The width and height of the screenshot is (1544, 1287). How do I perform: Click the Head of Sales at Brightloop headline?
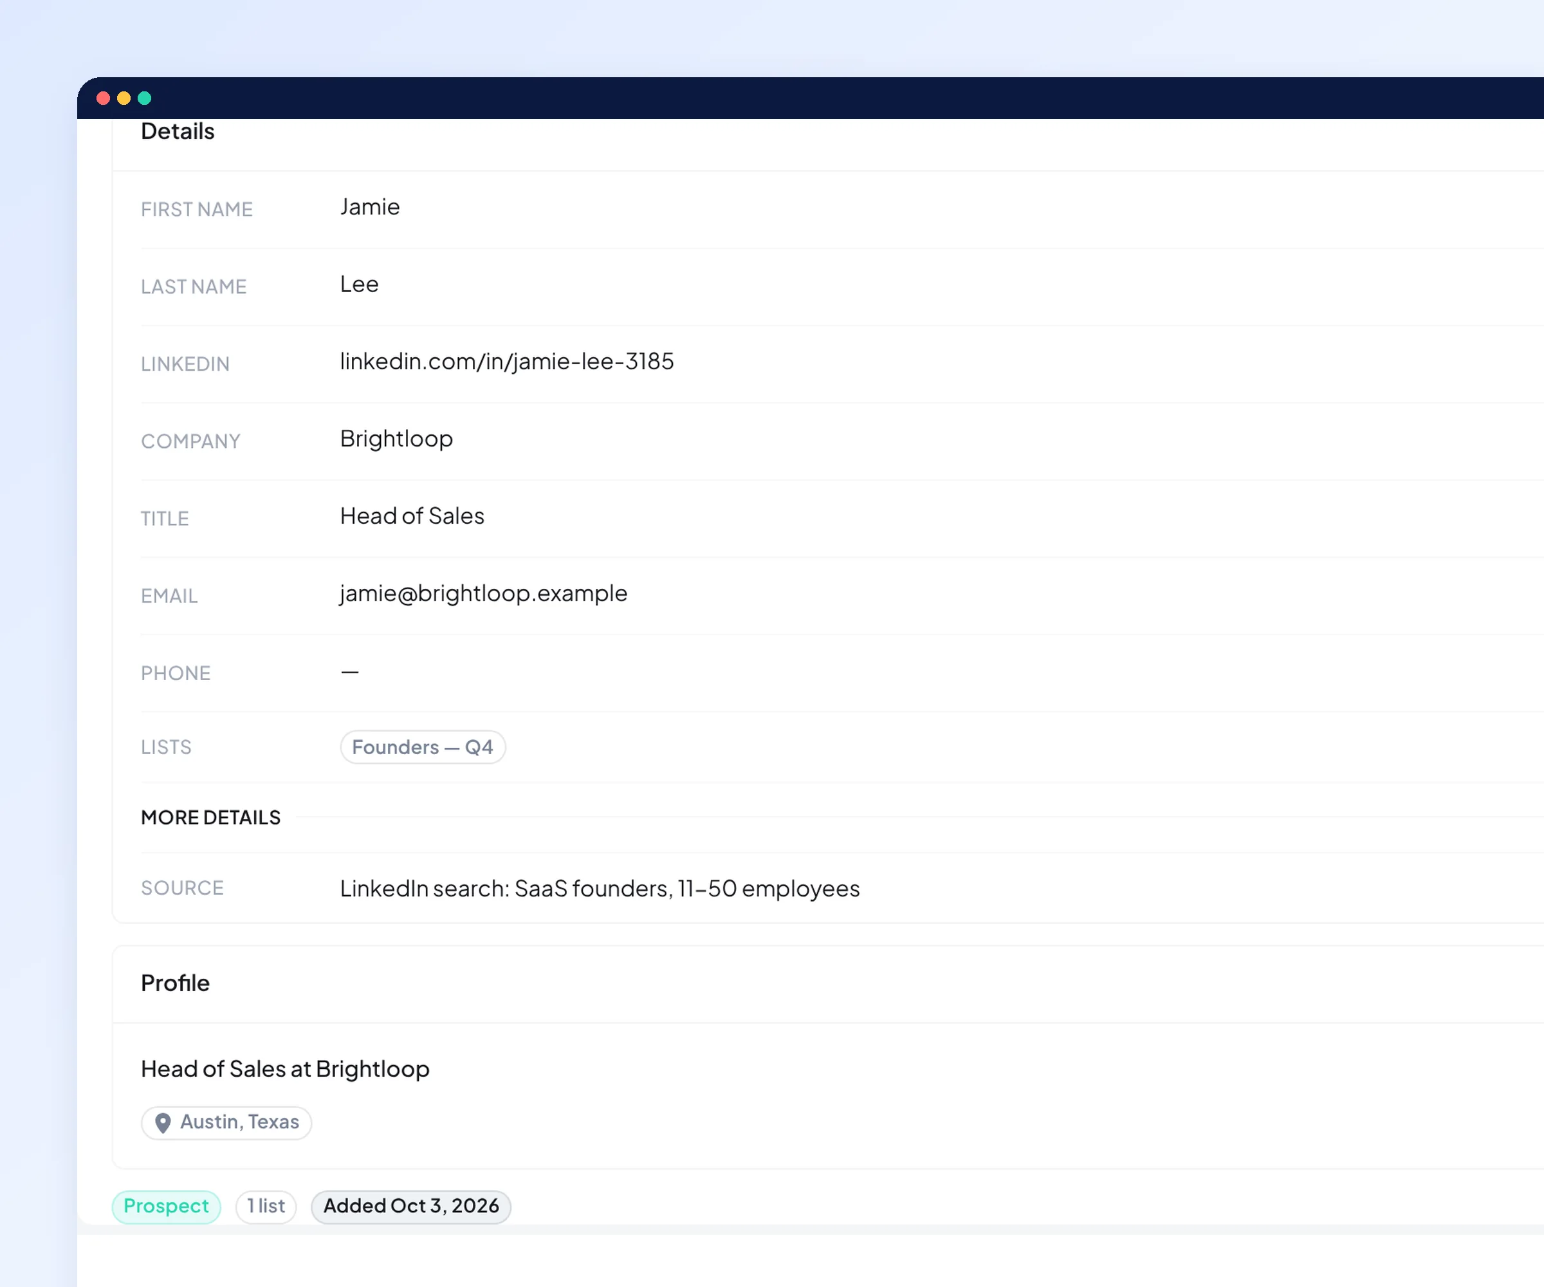point(285,1069)
